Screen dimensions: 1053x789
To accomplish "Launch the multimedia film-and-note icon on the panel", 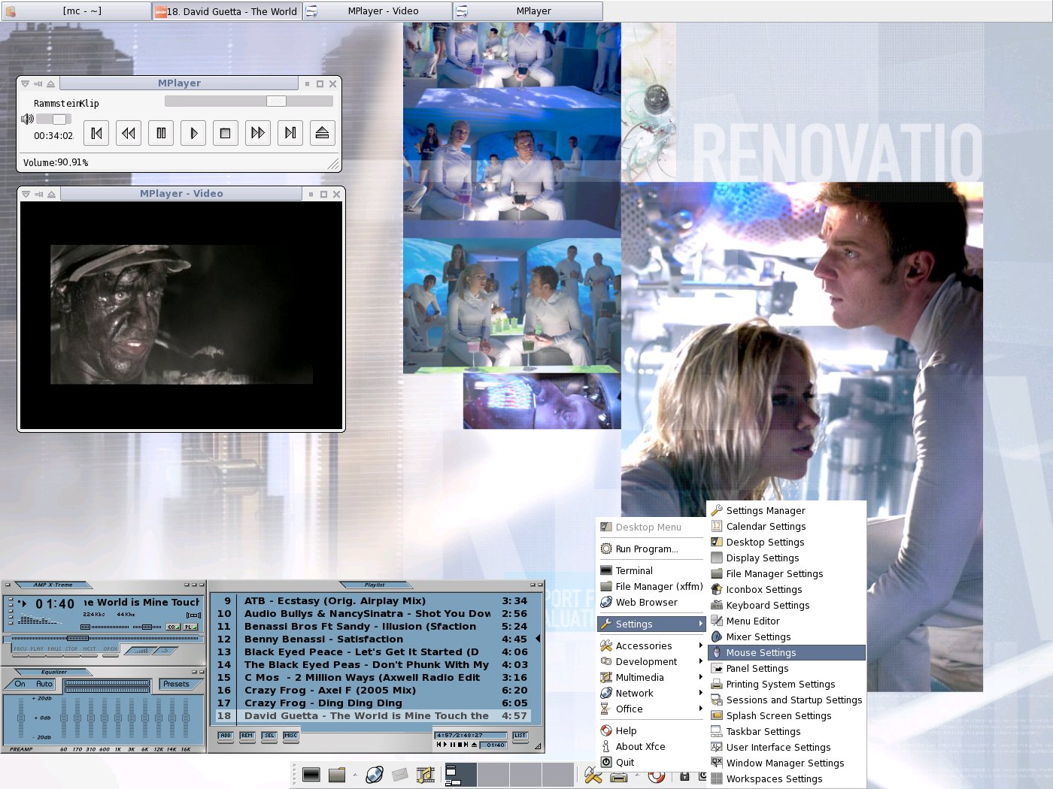I will (426, 775).
